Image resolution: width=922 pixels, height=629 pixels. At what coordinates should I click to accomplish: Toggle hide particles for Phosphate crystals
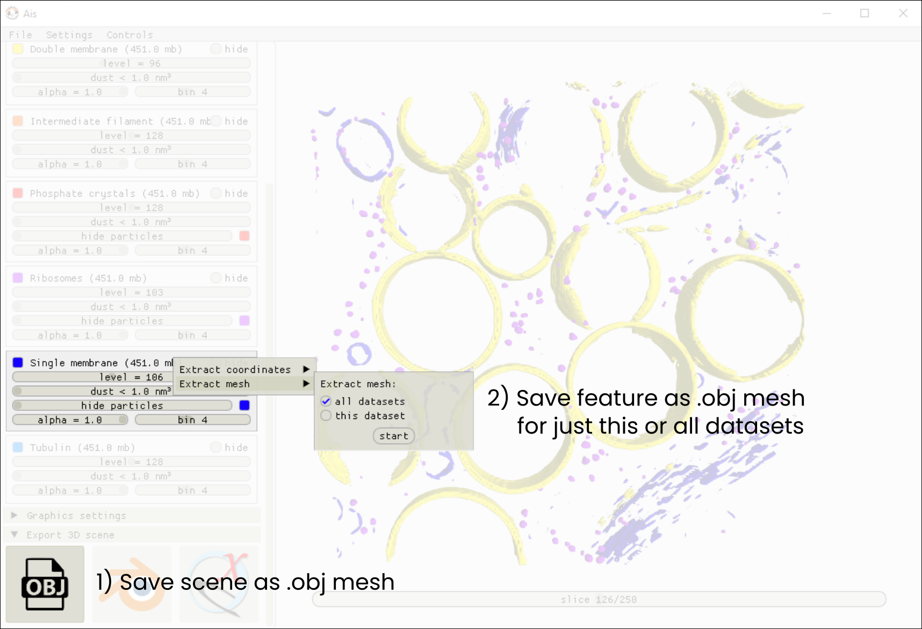tap(122, 236)
